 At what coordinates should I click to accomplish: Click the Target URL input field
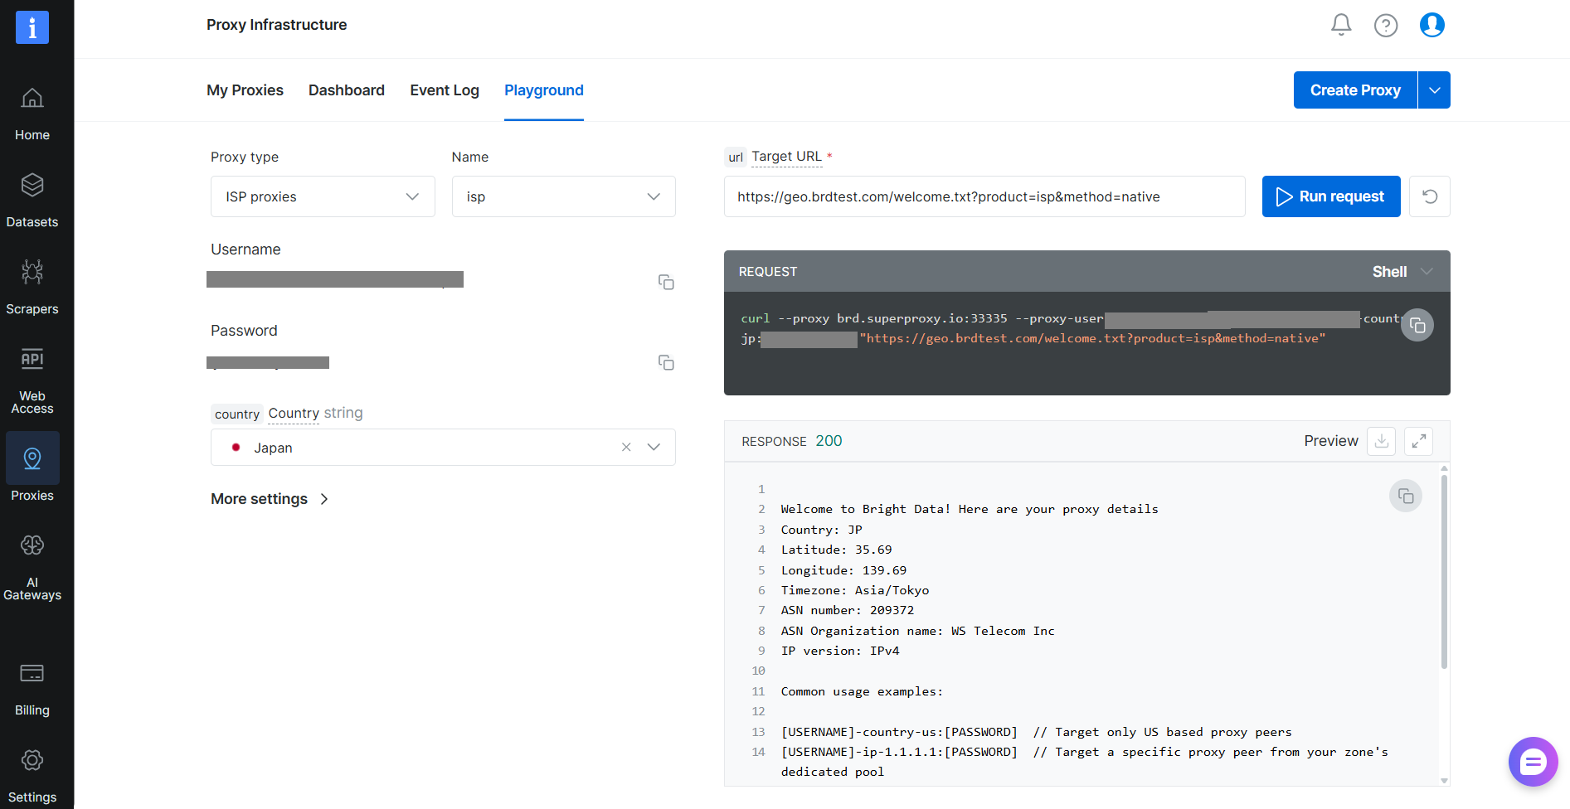984,196
